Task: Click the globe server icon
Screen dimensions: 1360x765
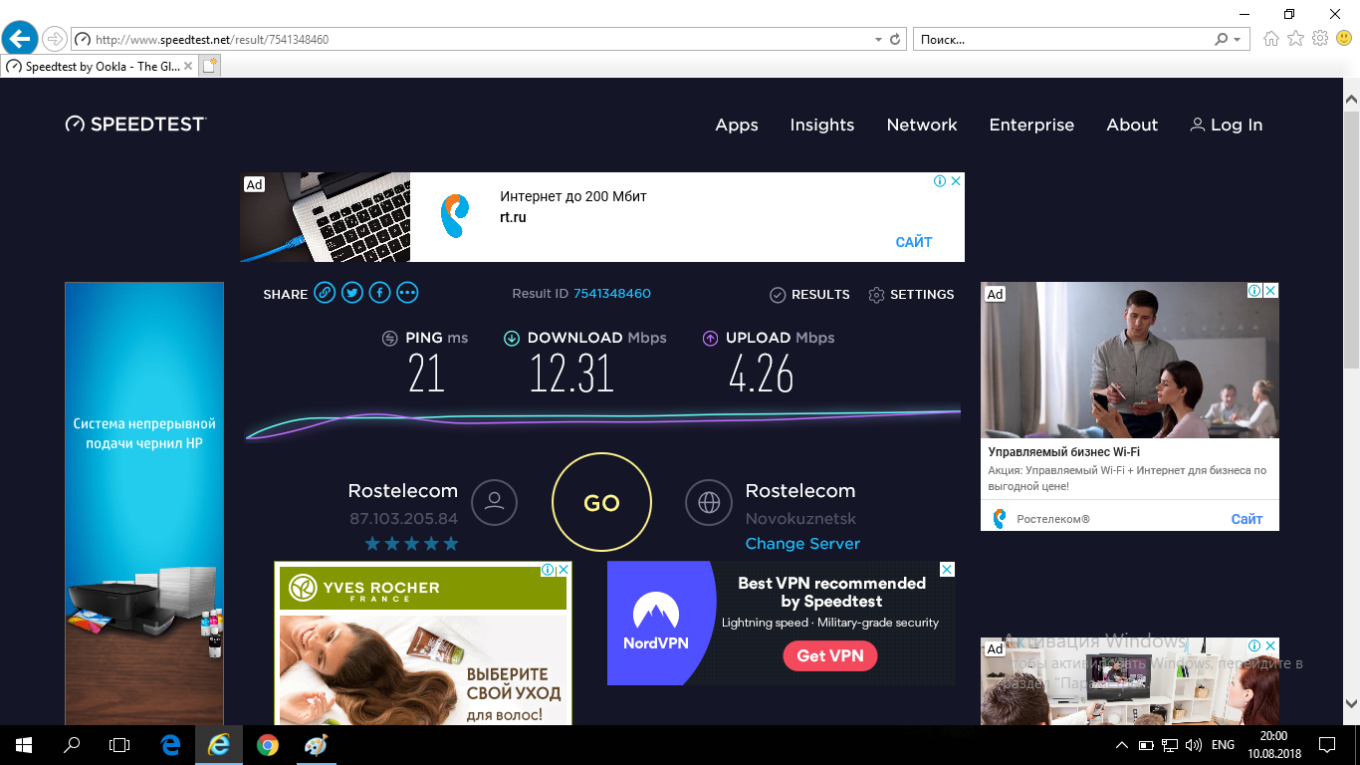Action: pyautogui.click(x=709, y=503)
